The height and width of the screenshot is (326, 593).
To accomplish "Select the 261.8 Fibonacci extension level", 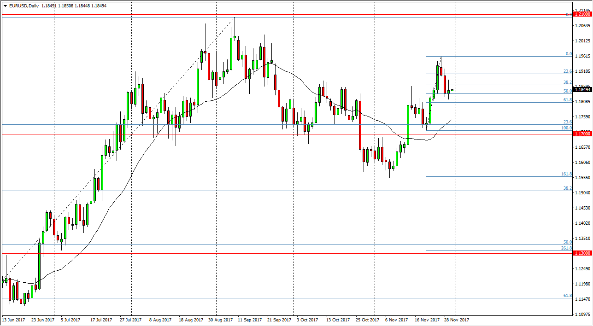I will pos(566,247).
